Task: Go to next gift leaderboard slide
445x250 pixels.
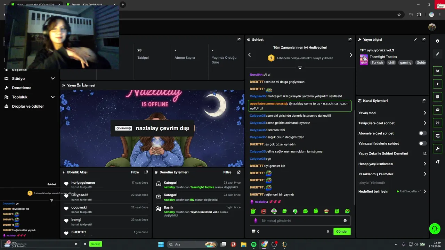Action: tap(351, 55)
